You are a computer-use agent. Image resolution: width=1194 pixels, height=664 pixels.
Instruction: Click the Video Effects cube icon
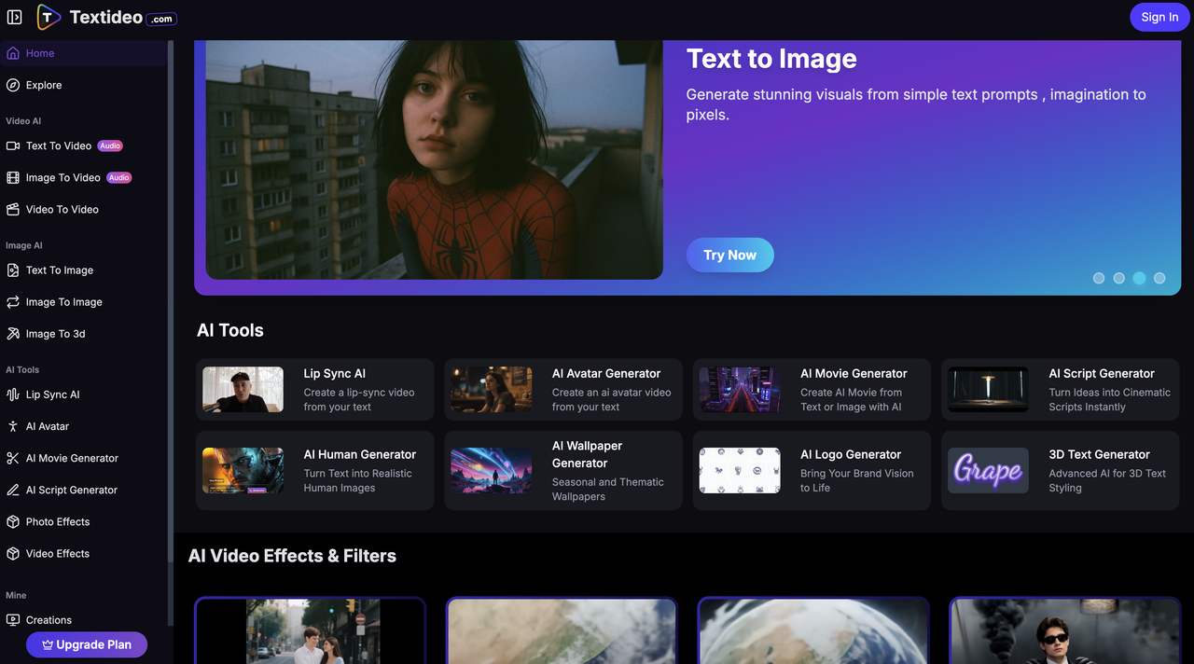coord(13,553)
